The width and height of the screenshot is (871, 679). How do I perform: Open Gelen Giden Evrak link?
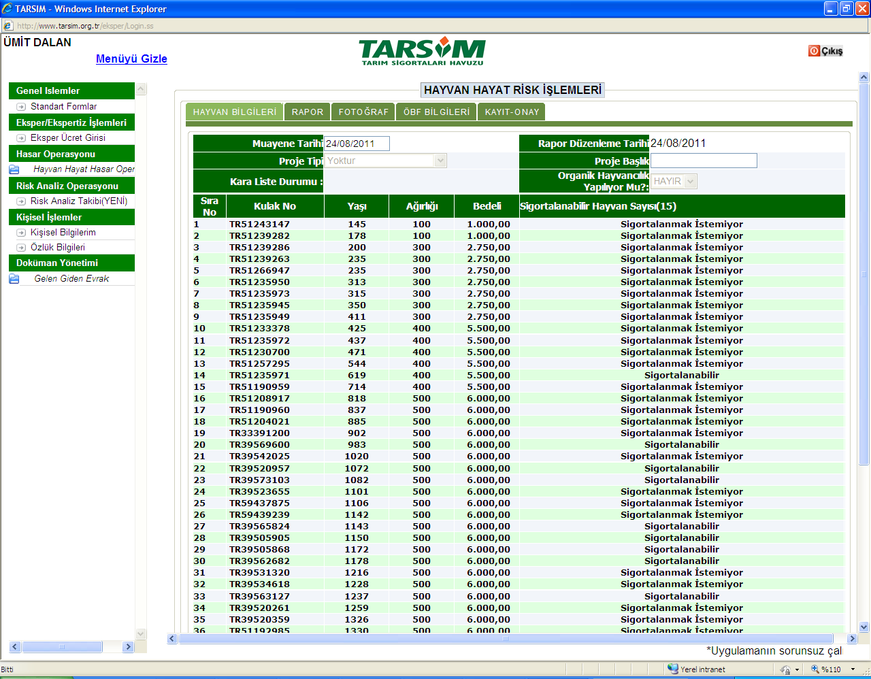point(71,279)
